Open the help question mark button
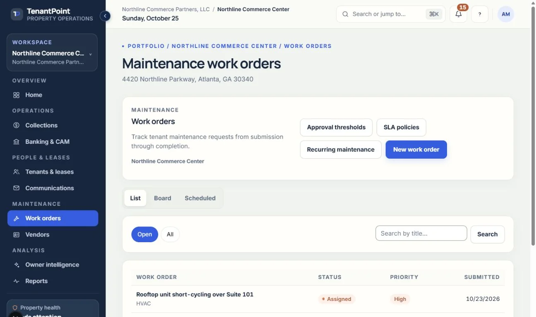 tap(480, 14)
